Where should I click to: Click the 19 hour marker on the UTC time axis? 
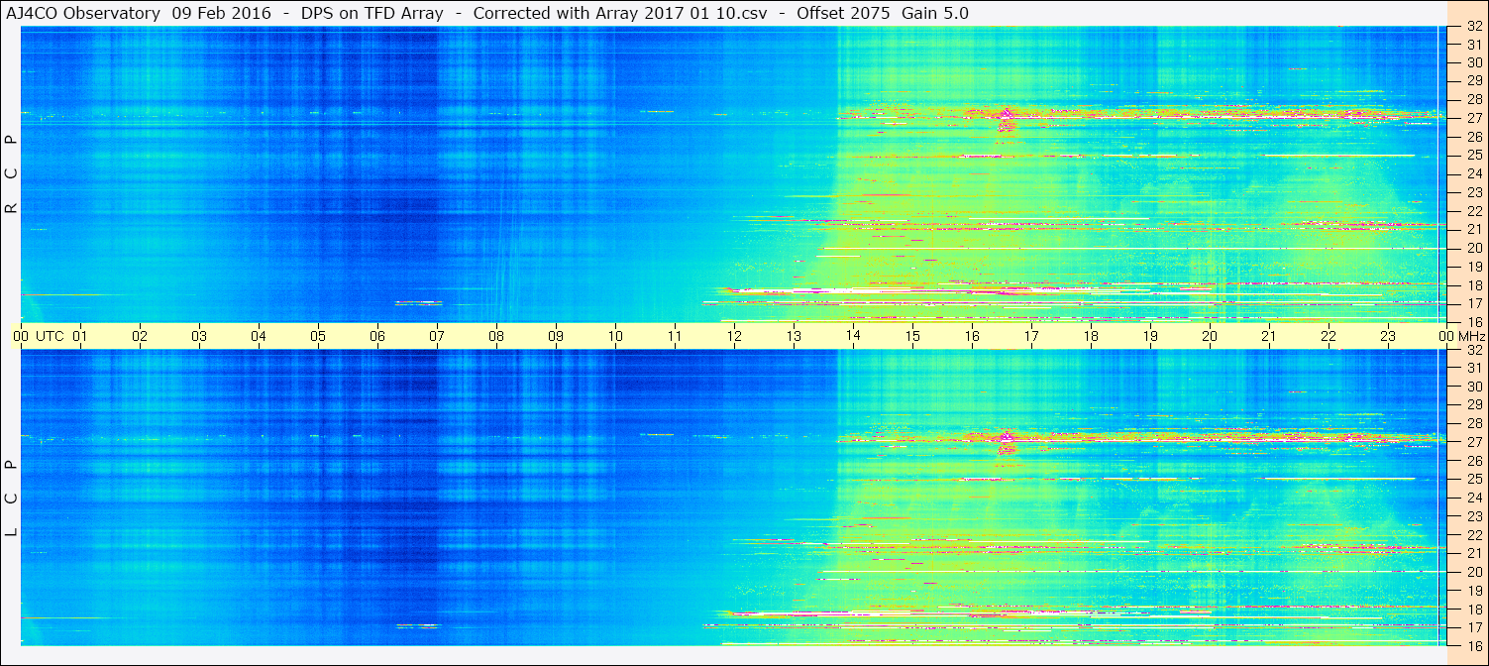pyautogui.click(x=1150, y=336)
